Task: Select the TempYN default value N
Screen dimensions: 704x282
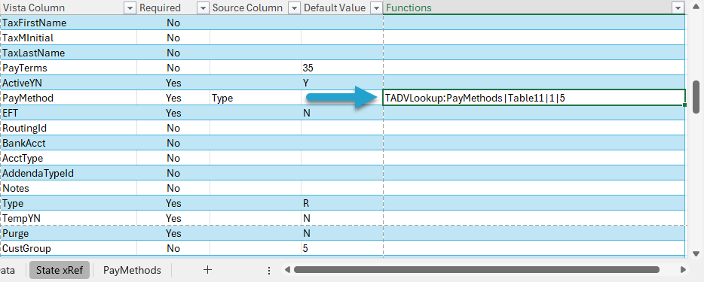Action: [341, 218]
